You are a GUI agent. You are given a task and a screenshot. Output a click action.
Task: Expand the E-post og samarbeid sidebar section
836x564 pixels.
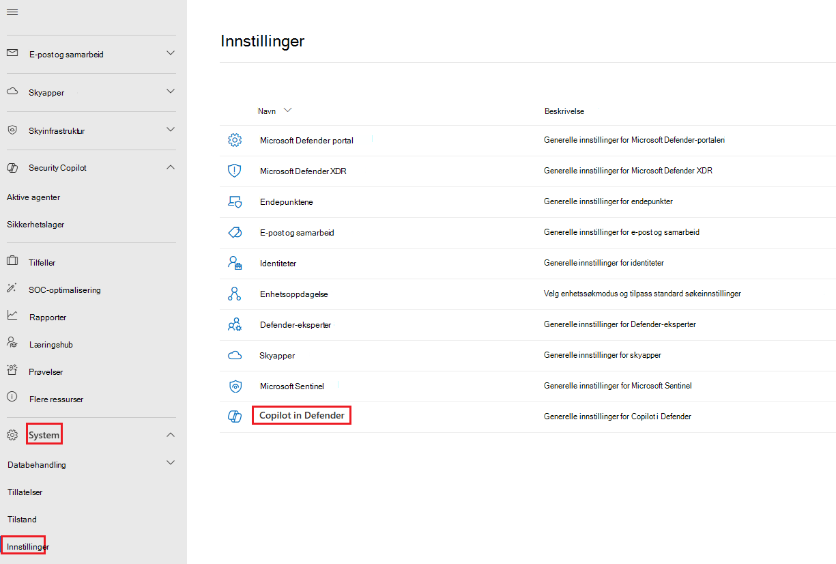click(x=171, y=53)
